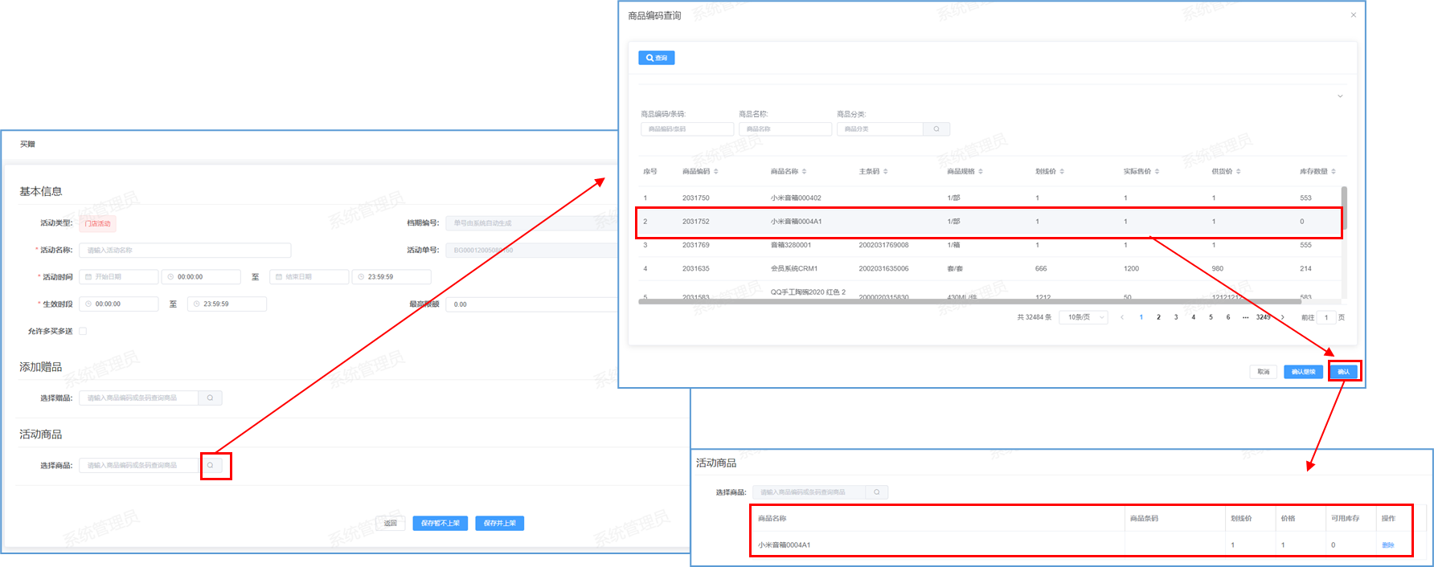1434x567 pixels.
Task: Sort by 商品名称 column arrows in dialog
Action: click(x=804, y=171)
